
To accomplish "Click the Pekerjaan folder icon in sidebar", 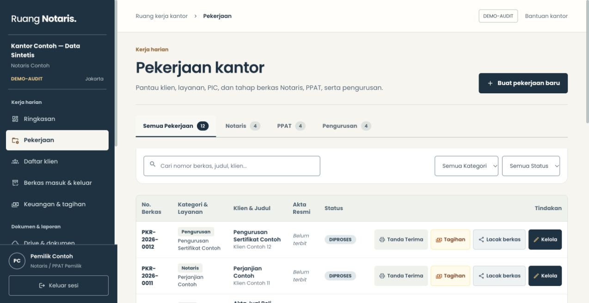I will 15,140.
